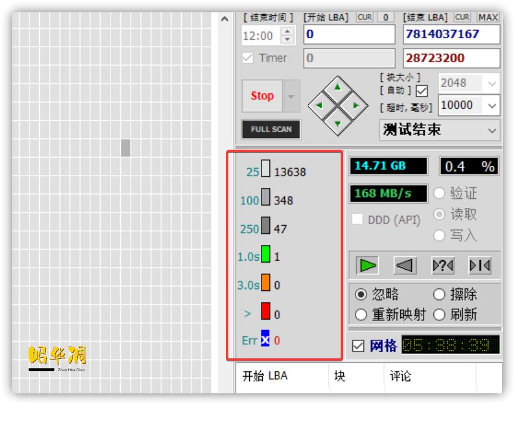515x424 pixels.
Task: Click the random seek question-mark button
Action: pyautogui.click(x=443, y=266)
